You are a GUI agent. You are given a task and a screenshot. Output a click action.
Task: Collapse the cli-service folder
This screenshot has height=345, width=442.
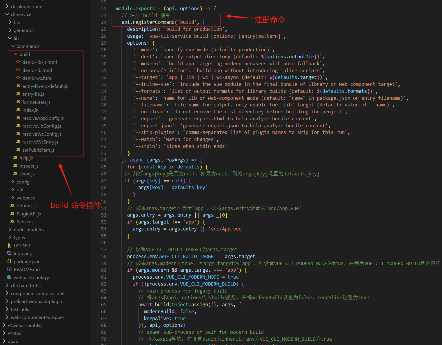click(7, 14)
